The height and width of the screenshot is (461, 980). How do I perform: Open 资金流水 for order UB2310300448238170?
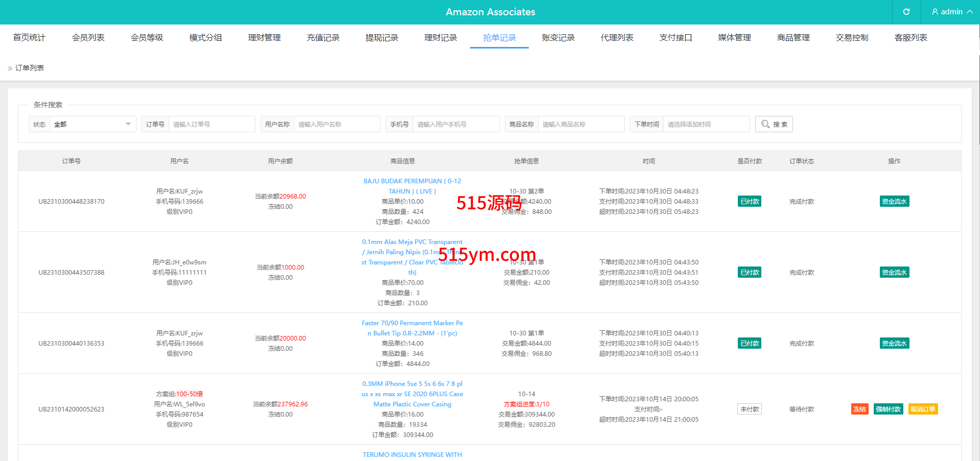(x=894, y=201)
